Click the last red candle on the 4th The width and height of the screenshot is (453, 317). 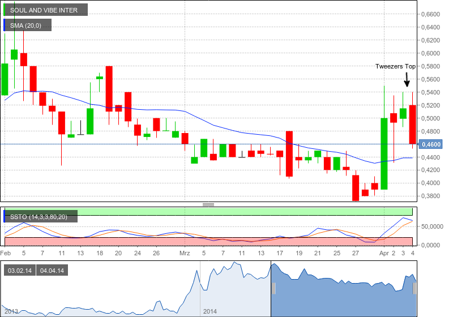pos(413,125)
